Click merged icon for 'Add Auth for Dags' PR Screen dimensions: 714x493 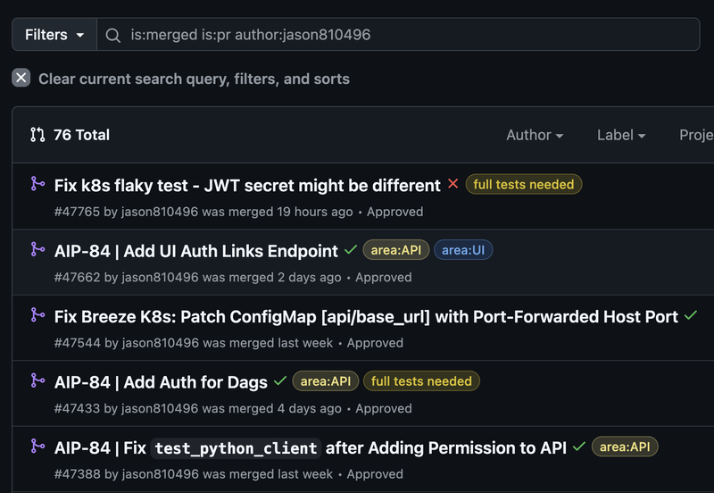coord(37,380)
